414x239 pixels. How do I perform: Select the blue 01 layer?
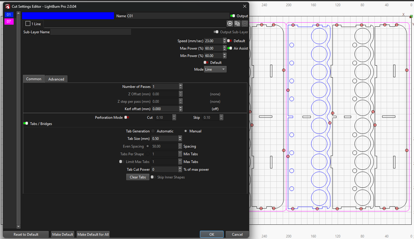[9, 15]
